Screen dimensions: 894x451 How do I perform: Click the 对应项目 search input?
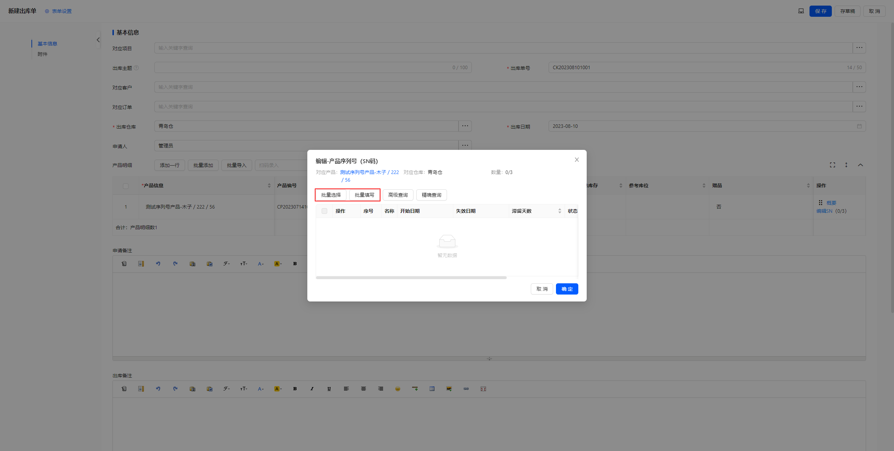click(x=503, y=48)
